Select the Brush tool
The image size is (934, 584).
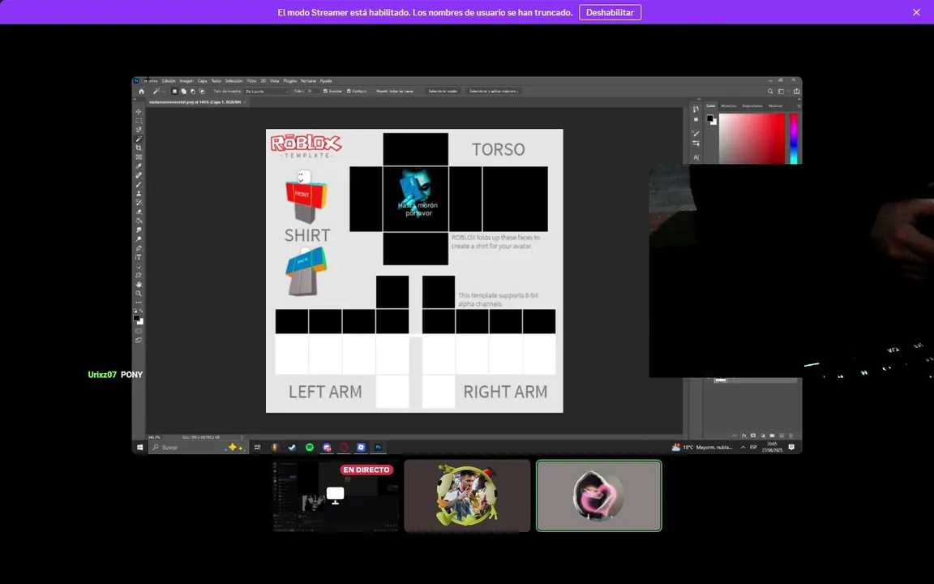[139, 185]
